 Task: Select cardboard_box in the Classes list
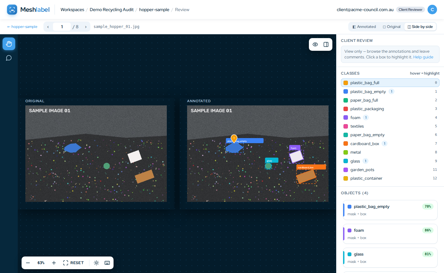click(390, 143)
